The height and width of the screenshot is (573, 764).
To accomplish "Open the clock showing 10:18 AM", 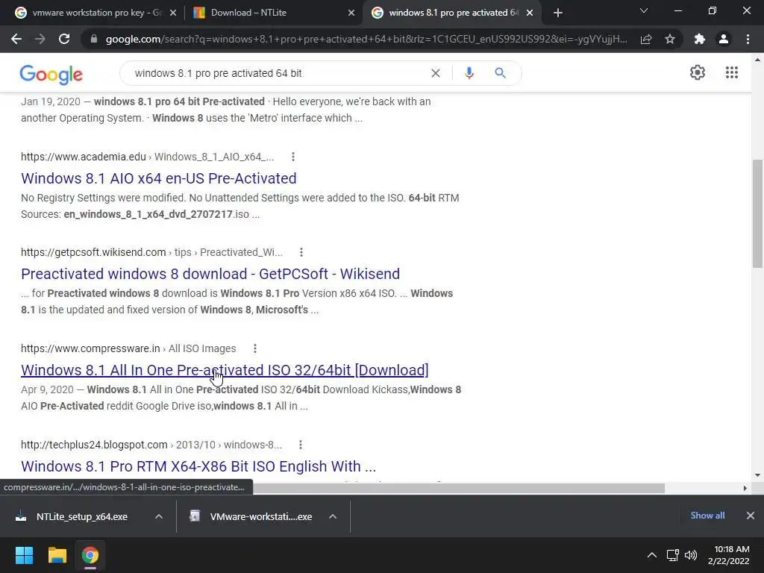I will pos(728,555).
